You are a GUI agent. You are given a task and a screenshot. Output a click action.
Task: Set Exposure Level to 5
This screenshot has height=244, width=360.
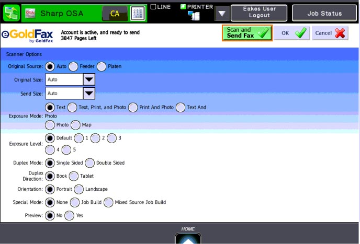[66, 150]
